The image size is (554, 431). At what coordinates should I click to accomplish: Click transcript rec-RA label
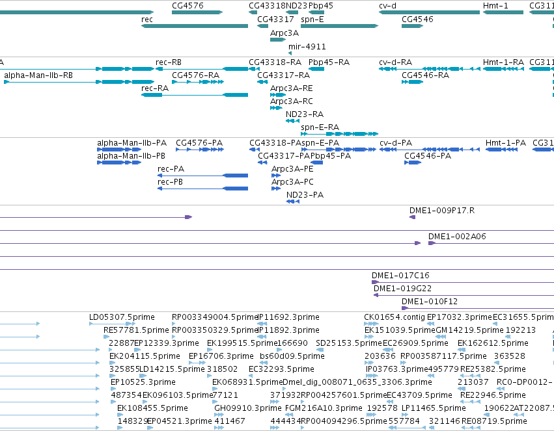[155, 88]
